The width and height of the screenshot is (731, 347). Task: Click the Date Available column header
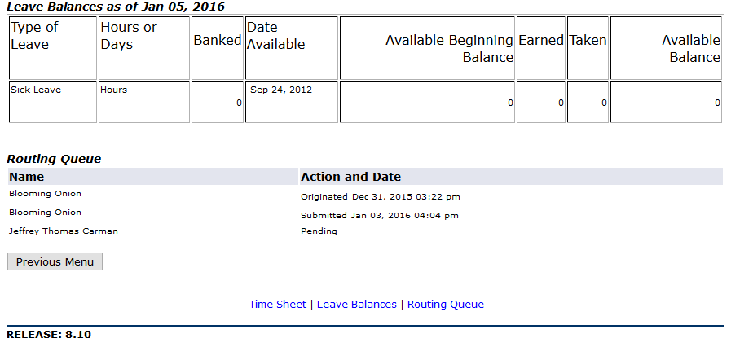coord(292,48)
